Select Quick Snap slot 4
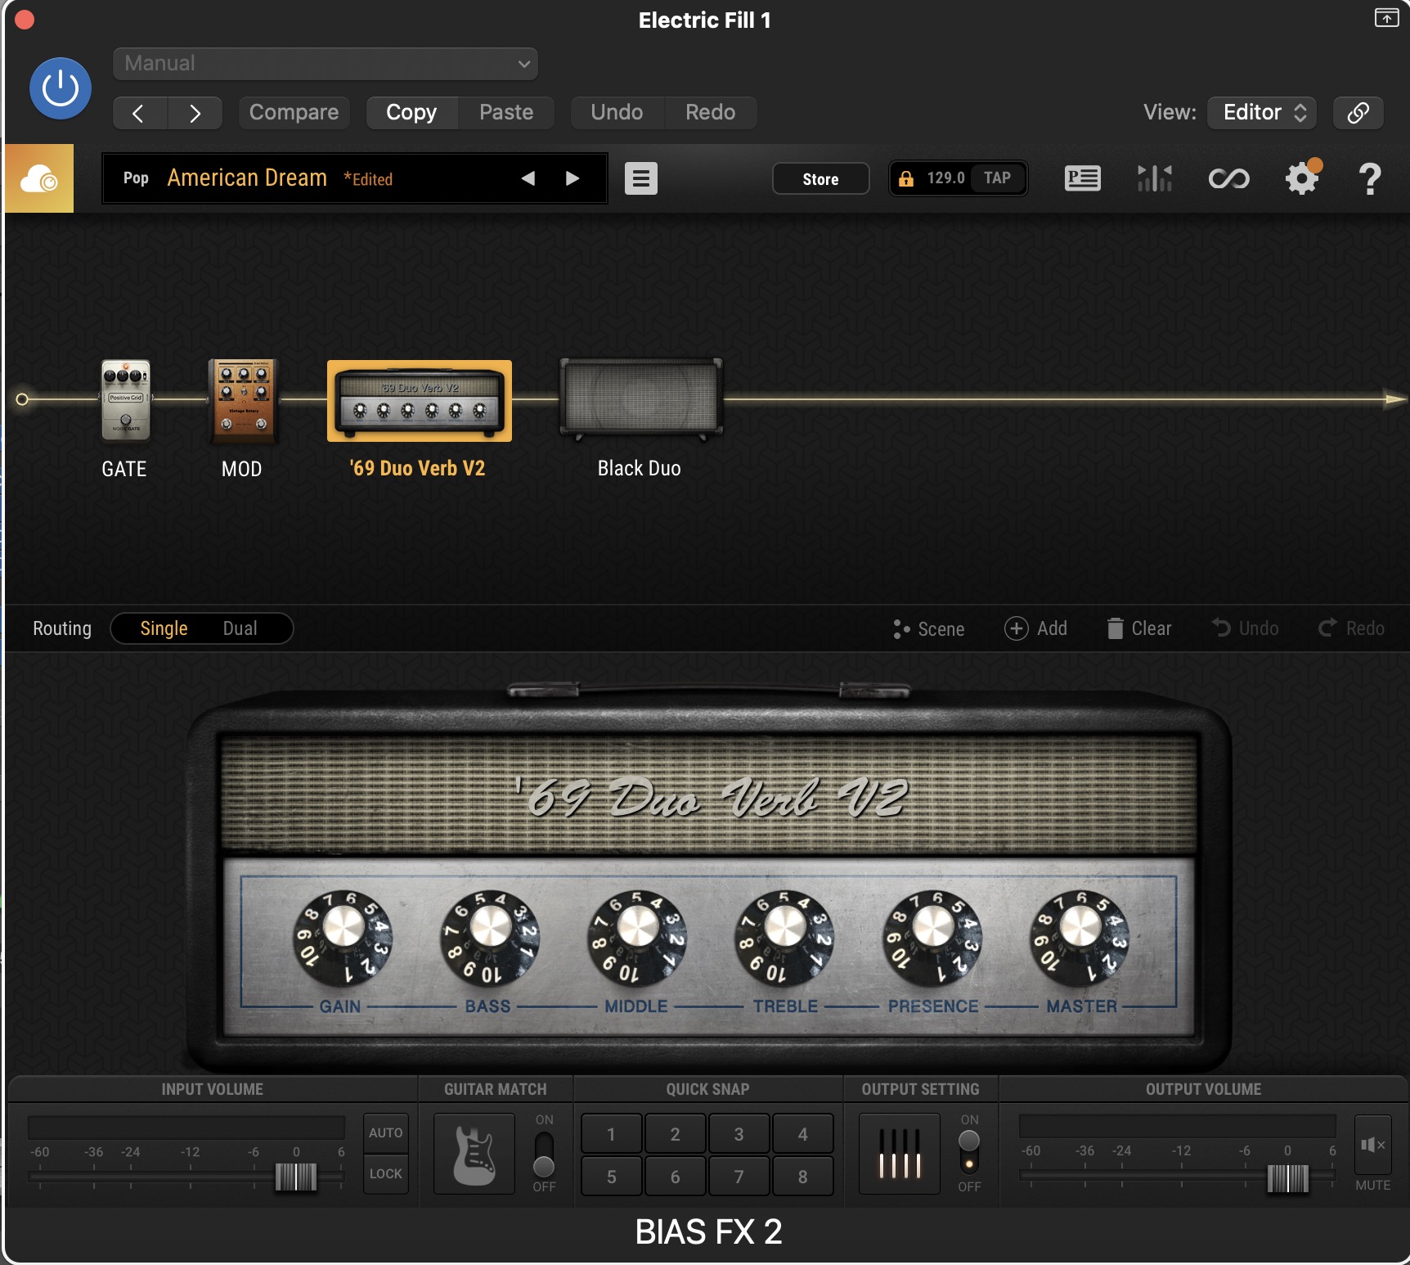The width and height of the screenshot is (1410, 1265). 802,1134
